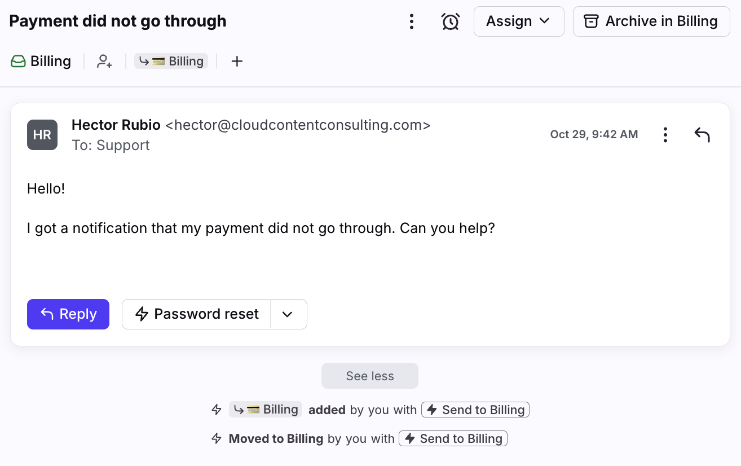Add a participant to conversation
Viewport: 741px width, 466px height.
(104, 61)
